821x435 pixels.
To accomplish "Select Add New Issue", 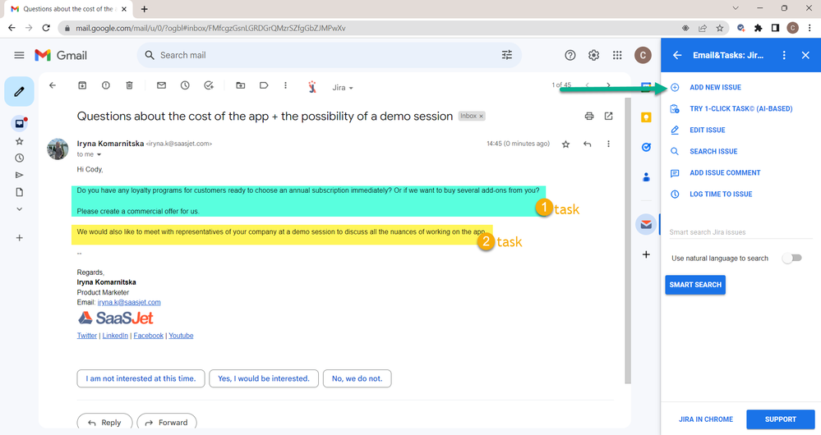I will 715,87.
